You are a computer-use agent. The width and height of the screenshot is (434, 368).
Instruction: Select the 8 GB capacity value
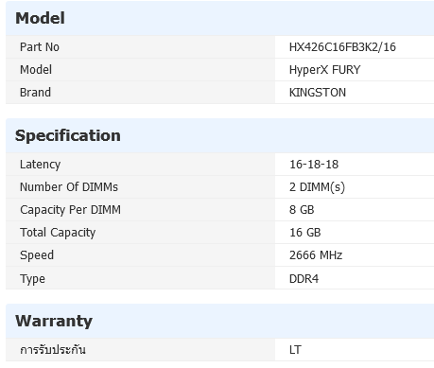click(x=302, y=210)
